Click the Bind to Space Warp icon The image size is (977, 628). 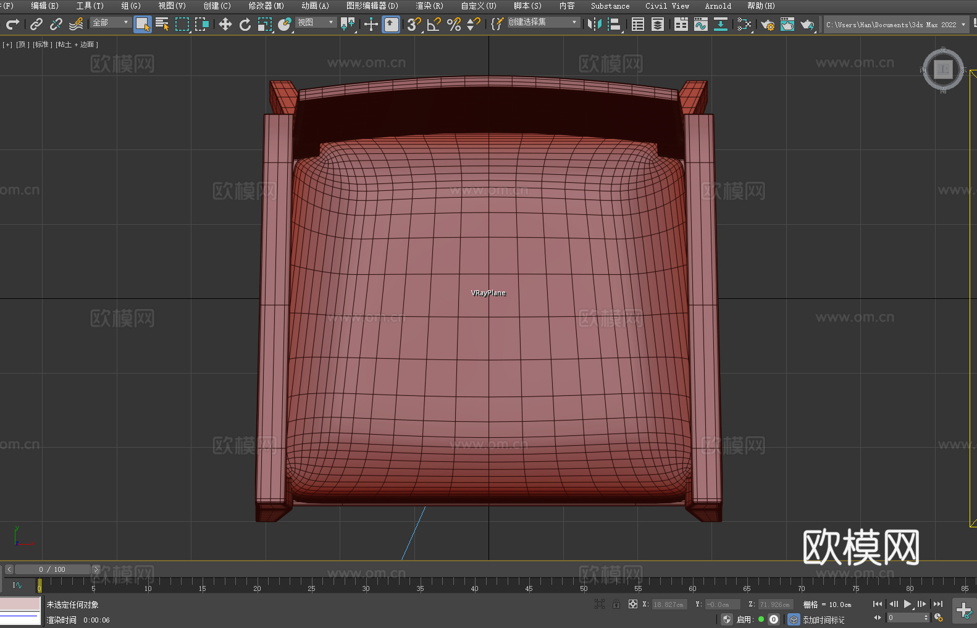(x=76, y=24)
